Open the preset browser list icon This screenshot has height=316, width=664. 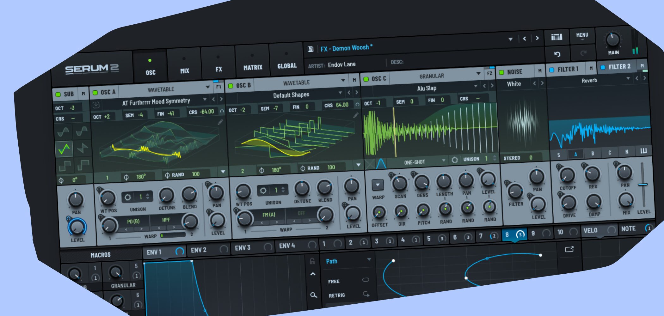coord(556,37)
